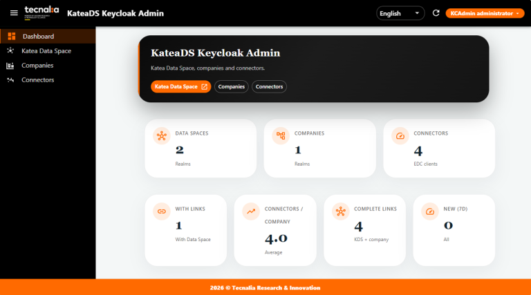Image resolution: width=531 pixels, height=295 pixels.
Task: Click the Katea Data Space sidebar icon
Action: [x=10, y=50]
